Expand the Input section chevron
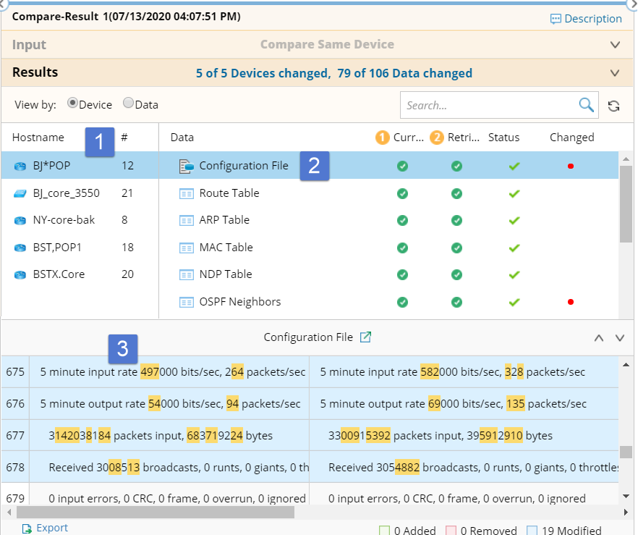 click(615, 45)
